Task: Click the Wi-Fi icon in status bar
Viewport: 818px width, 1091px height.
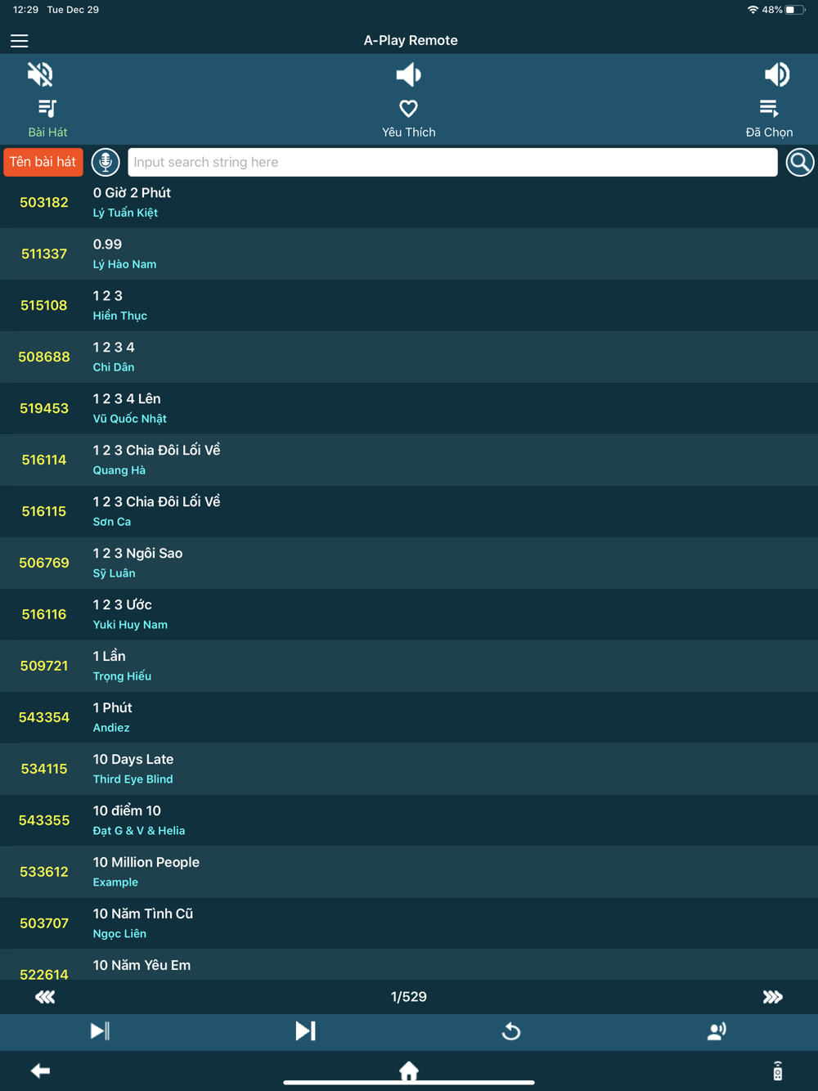Action: point(753,10)
